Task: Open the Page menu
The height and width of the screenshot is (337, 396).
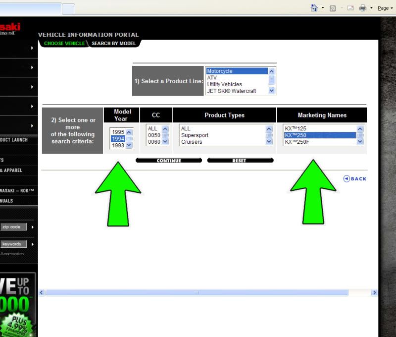Action: point(385,8)
